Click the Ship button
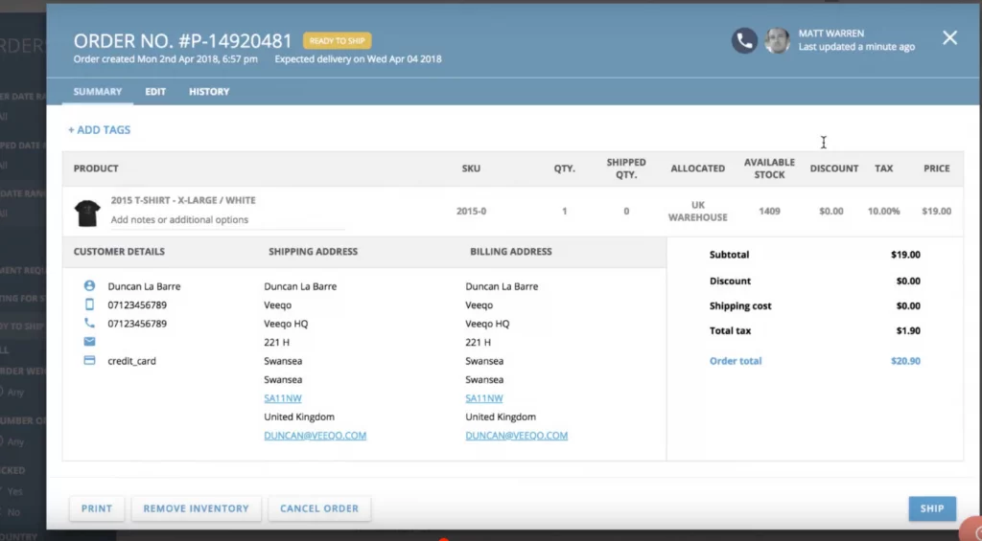 tap(932, 508)
